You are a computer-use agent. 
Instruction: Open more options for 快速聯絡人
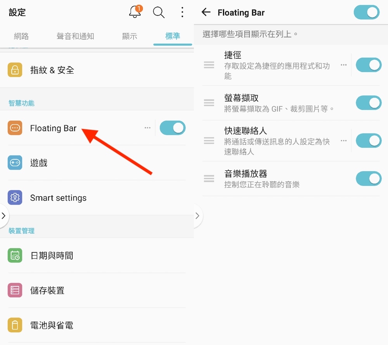click(x=344, y=140)
